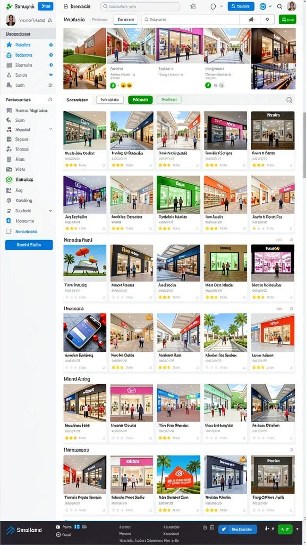Open the smartphone thumbnail card
Viewport: 306px width, 545px height.
(x=84, y=333)
